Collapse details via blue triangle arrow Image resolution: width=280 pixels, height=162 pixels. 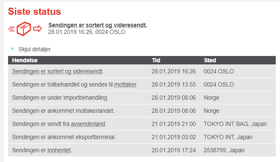(12, 49)
